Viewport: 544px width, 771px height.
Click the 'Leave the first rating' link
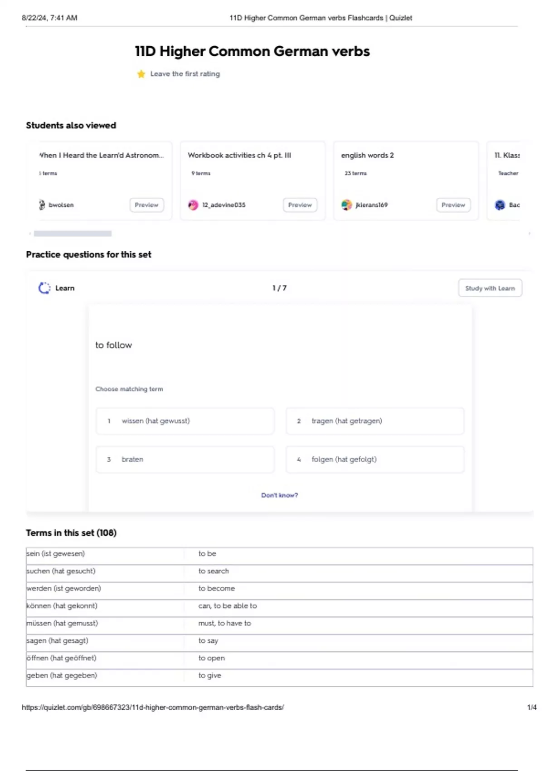point(185,74)
